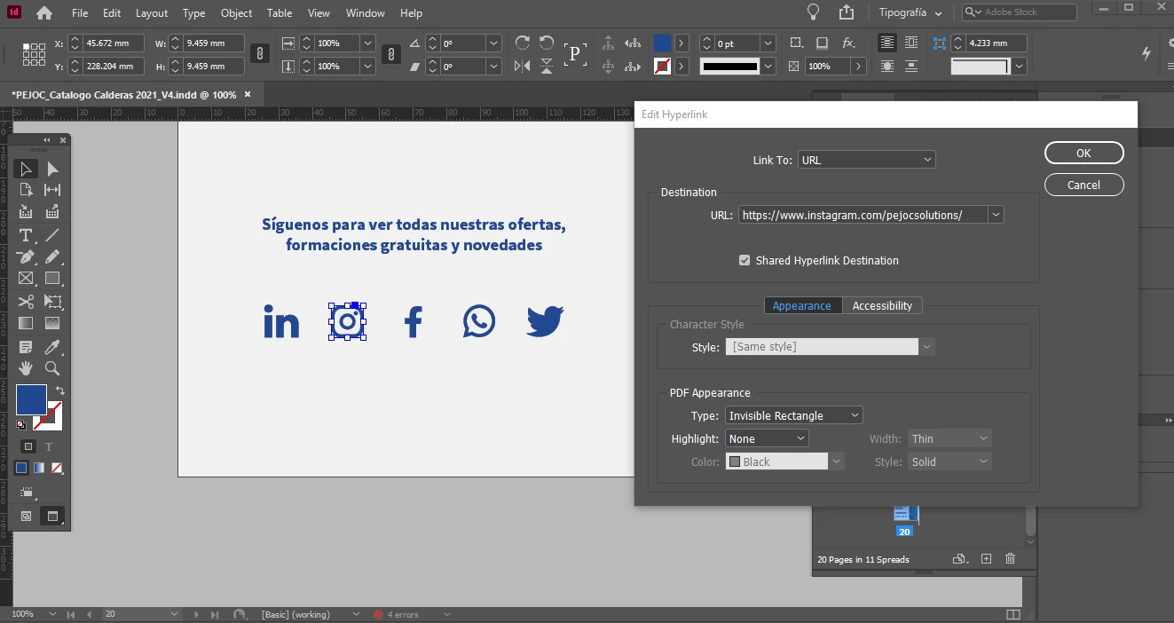1174x623 pixels.
Task: Click the URL input field
Action: (863, 215)
